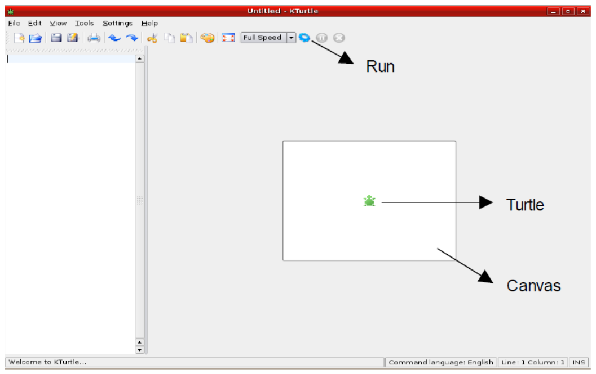Click the green turtle on the canvas
The height and width of the screenshot is (374, 596).
(369, 201)
